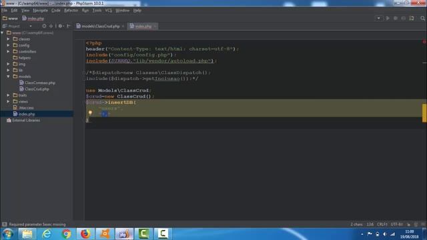Click the 'Required parameter' status message
Viewport: 427px width, 240px height.
click(37, 224)
